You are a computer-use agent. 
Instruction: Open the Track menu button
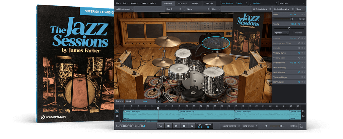(120, 101)
